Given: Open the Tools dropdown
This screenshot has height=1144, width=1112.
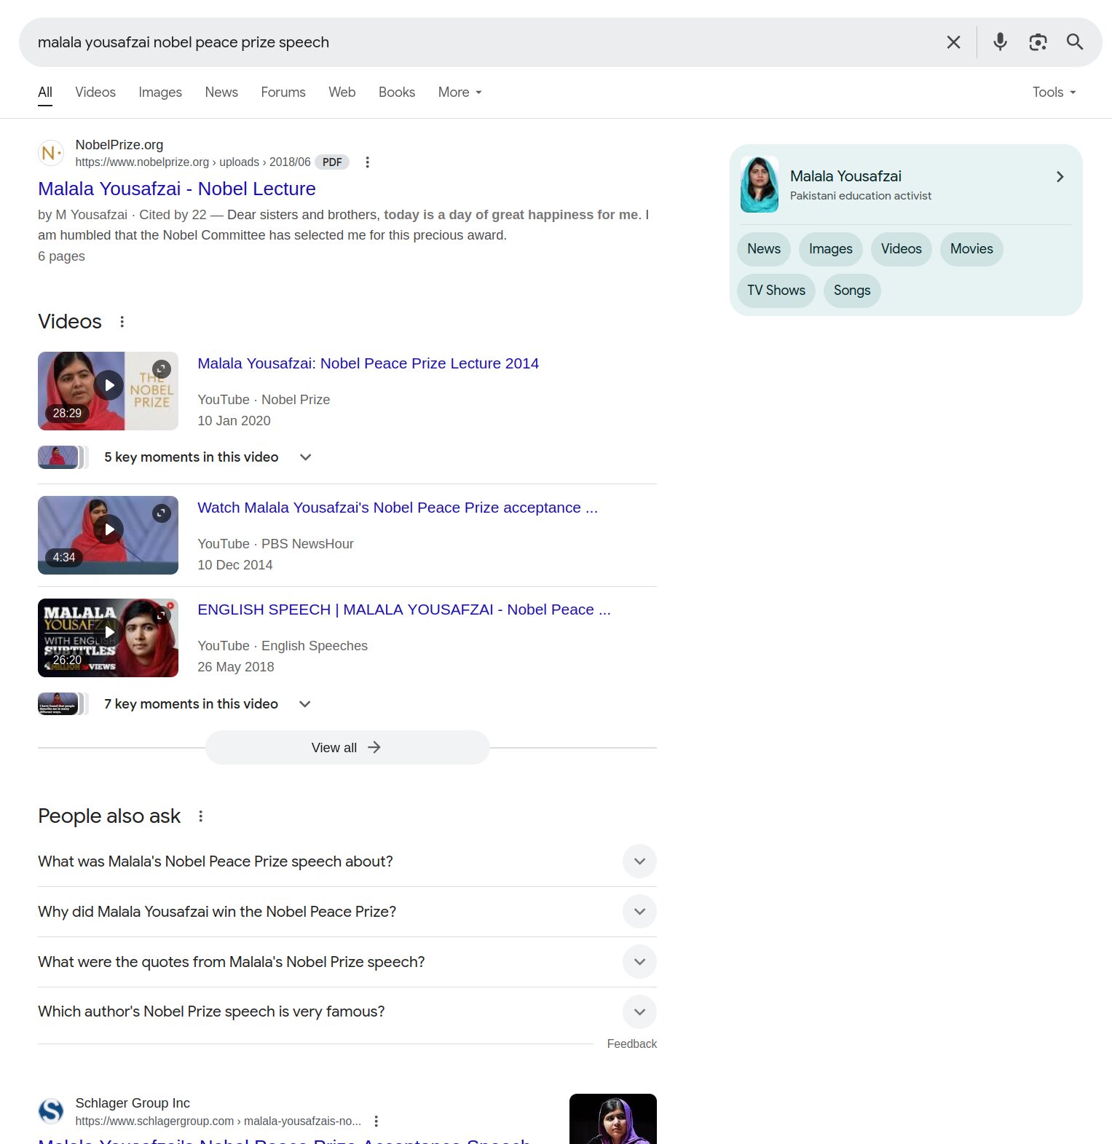Looking at the screenshot, I should pyautogui.click(x=1054, y=92).
